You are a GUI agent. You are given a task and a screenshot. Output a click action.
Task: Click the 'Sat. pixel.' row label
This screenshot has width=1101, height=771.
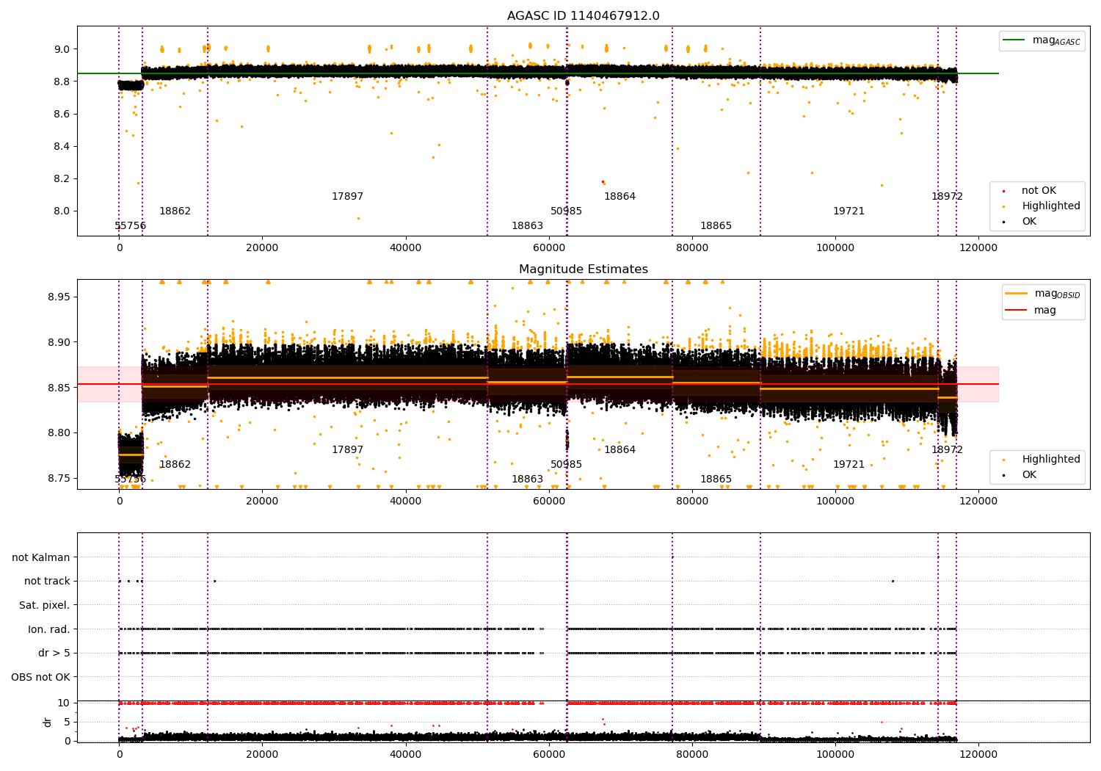[x=45, y=605]
